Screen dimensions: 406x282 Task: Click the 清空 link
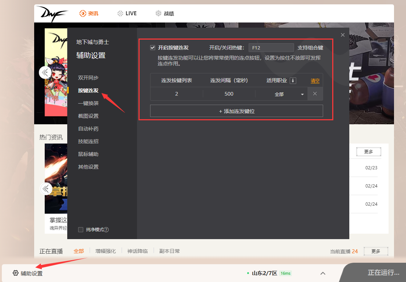(315, 81)
